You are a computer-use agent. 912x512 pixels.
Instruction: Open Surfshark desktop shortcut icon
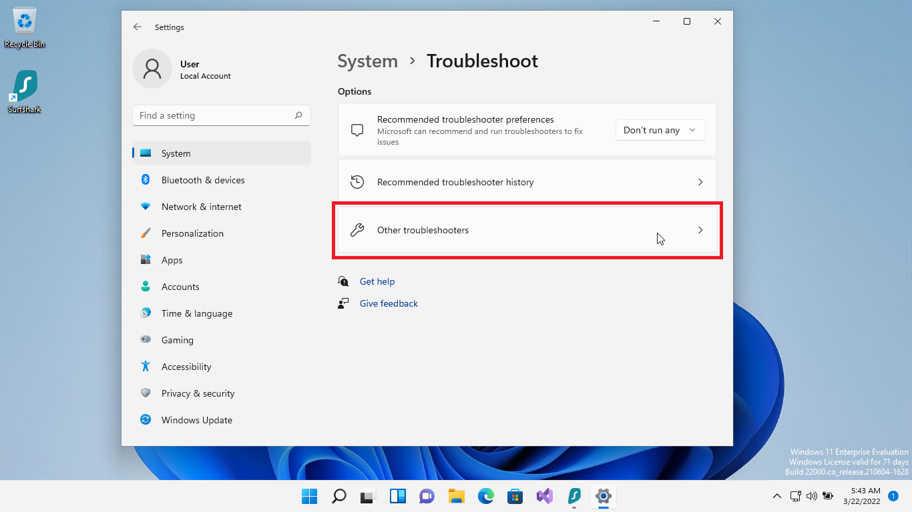(x=25, y=91)
